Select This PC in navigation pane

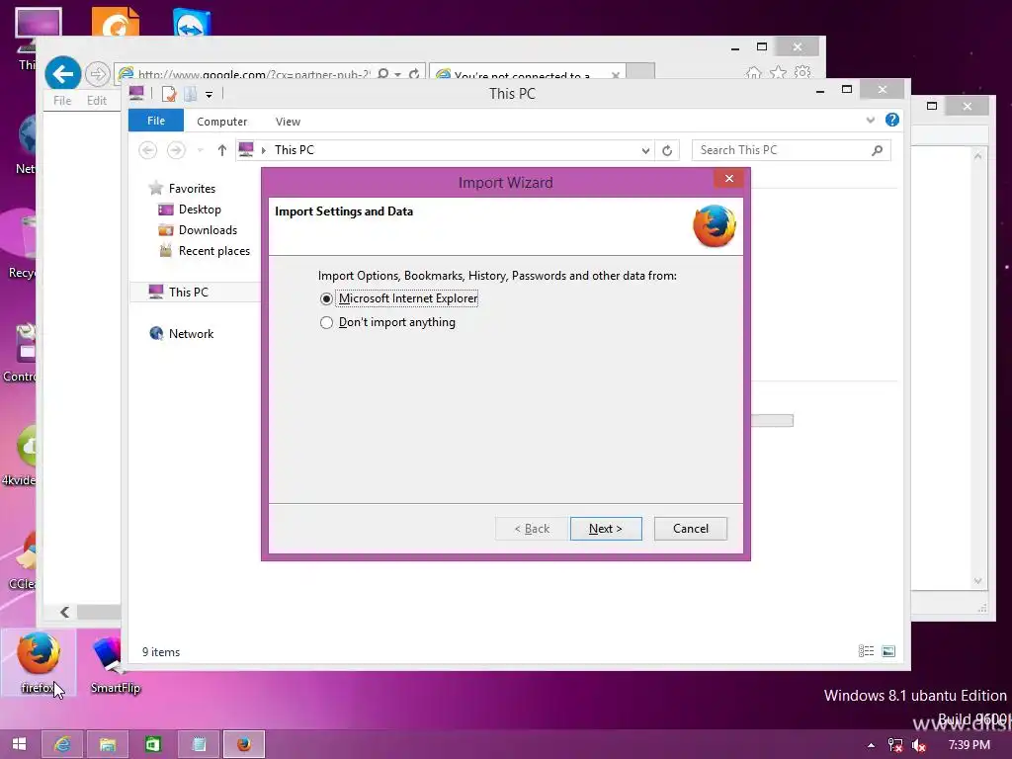coord(188,292)
